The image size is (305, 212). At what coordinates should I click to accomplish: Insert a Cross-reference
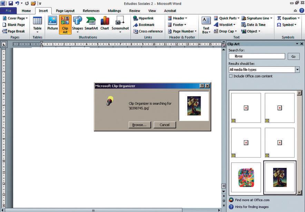click(x=148, y=31)
